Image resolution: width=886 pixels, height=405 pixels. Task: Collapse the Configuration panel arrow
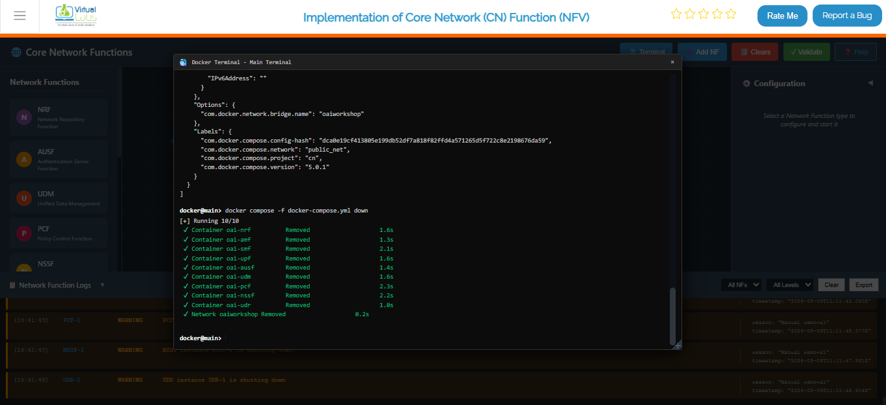tap(870, 83)
